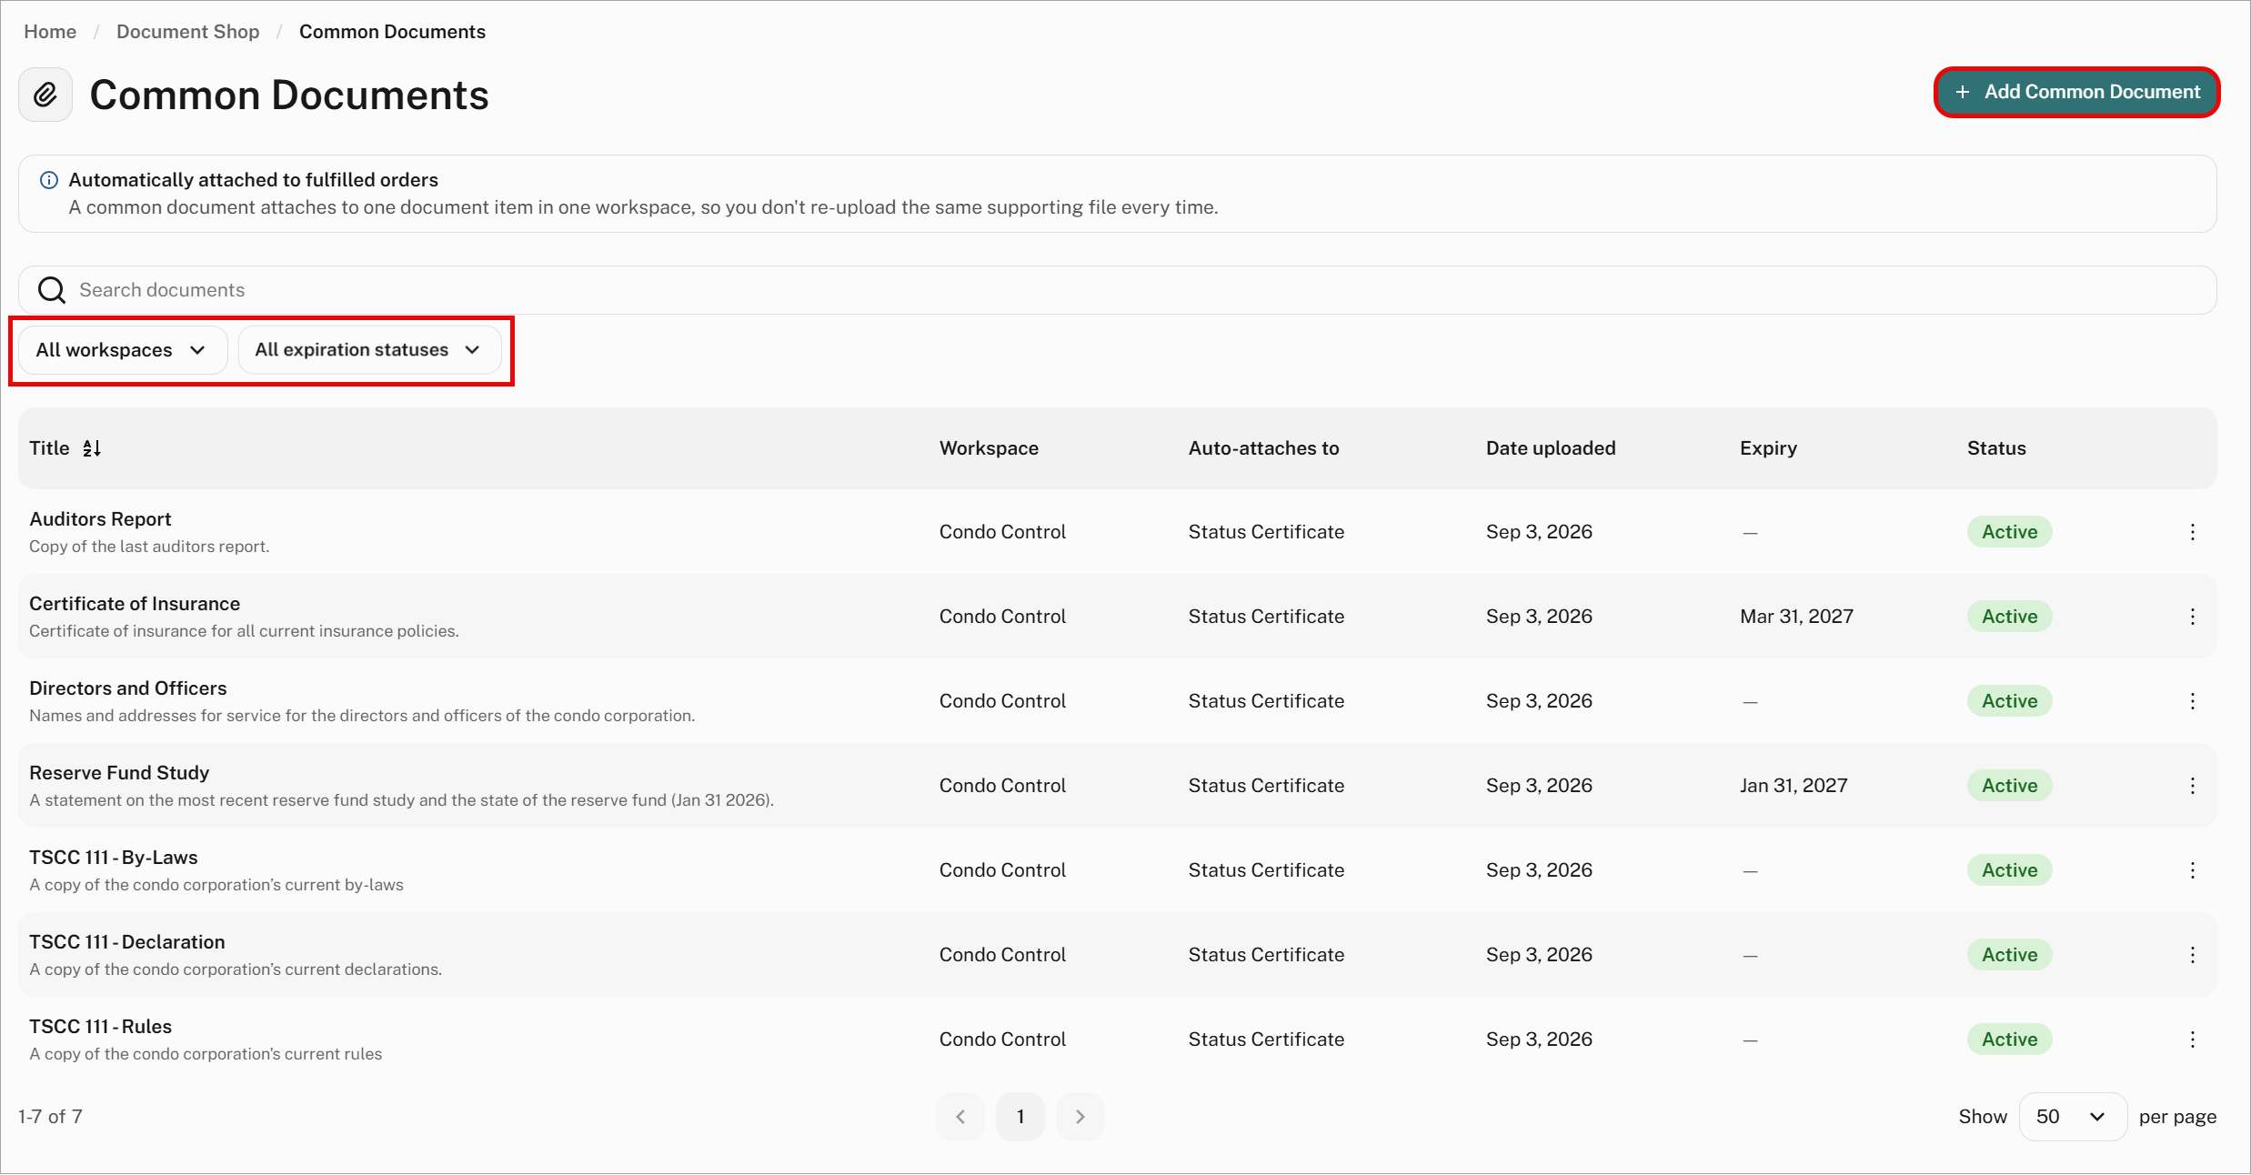Click the Mar 31, 2027 expiry date
Screen dimensions: 2251x1175
pyautogui.click(x=1796, y=617)
